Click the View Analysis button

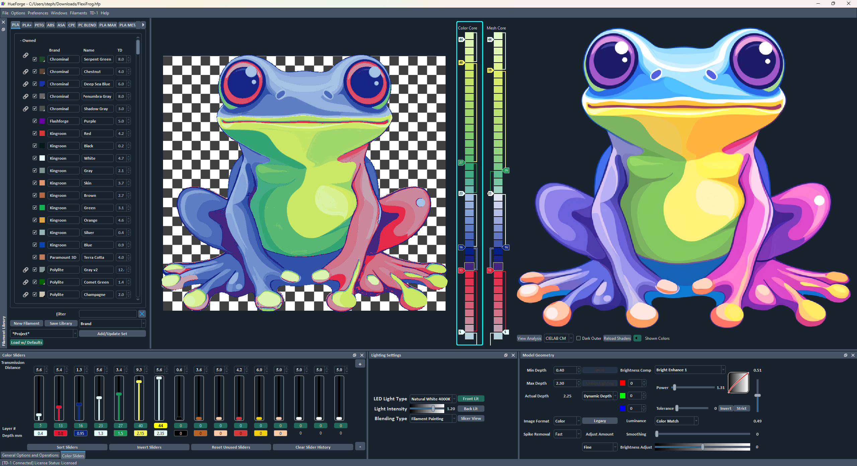click(529, 338)
